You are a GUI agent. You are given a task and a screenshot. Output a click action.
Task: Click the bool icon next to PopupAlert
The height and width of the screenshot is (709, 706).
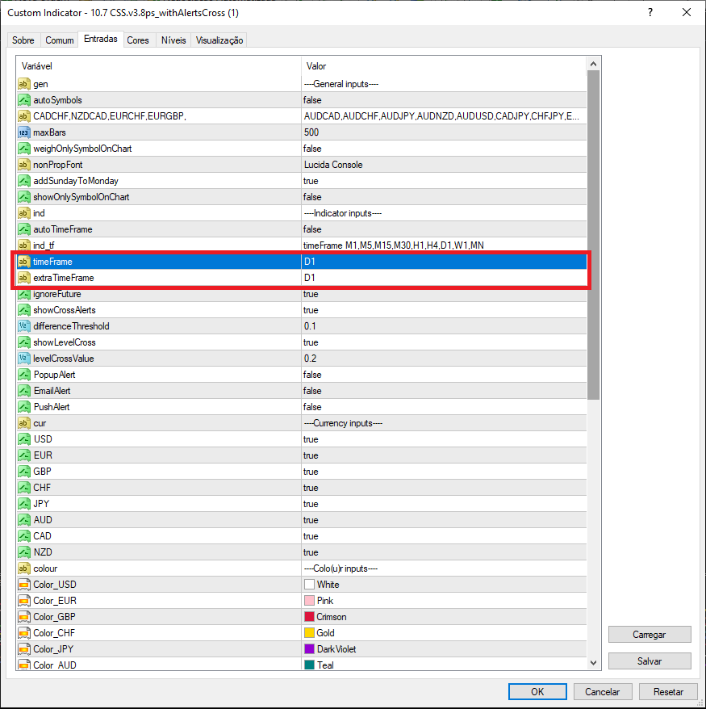pyautogui.click(x=24, y=375)
